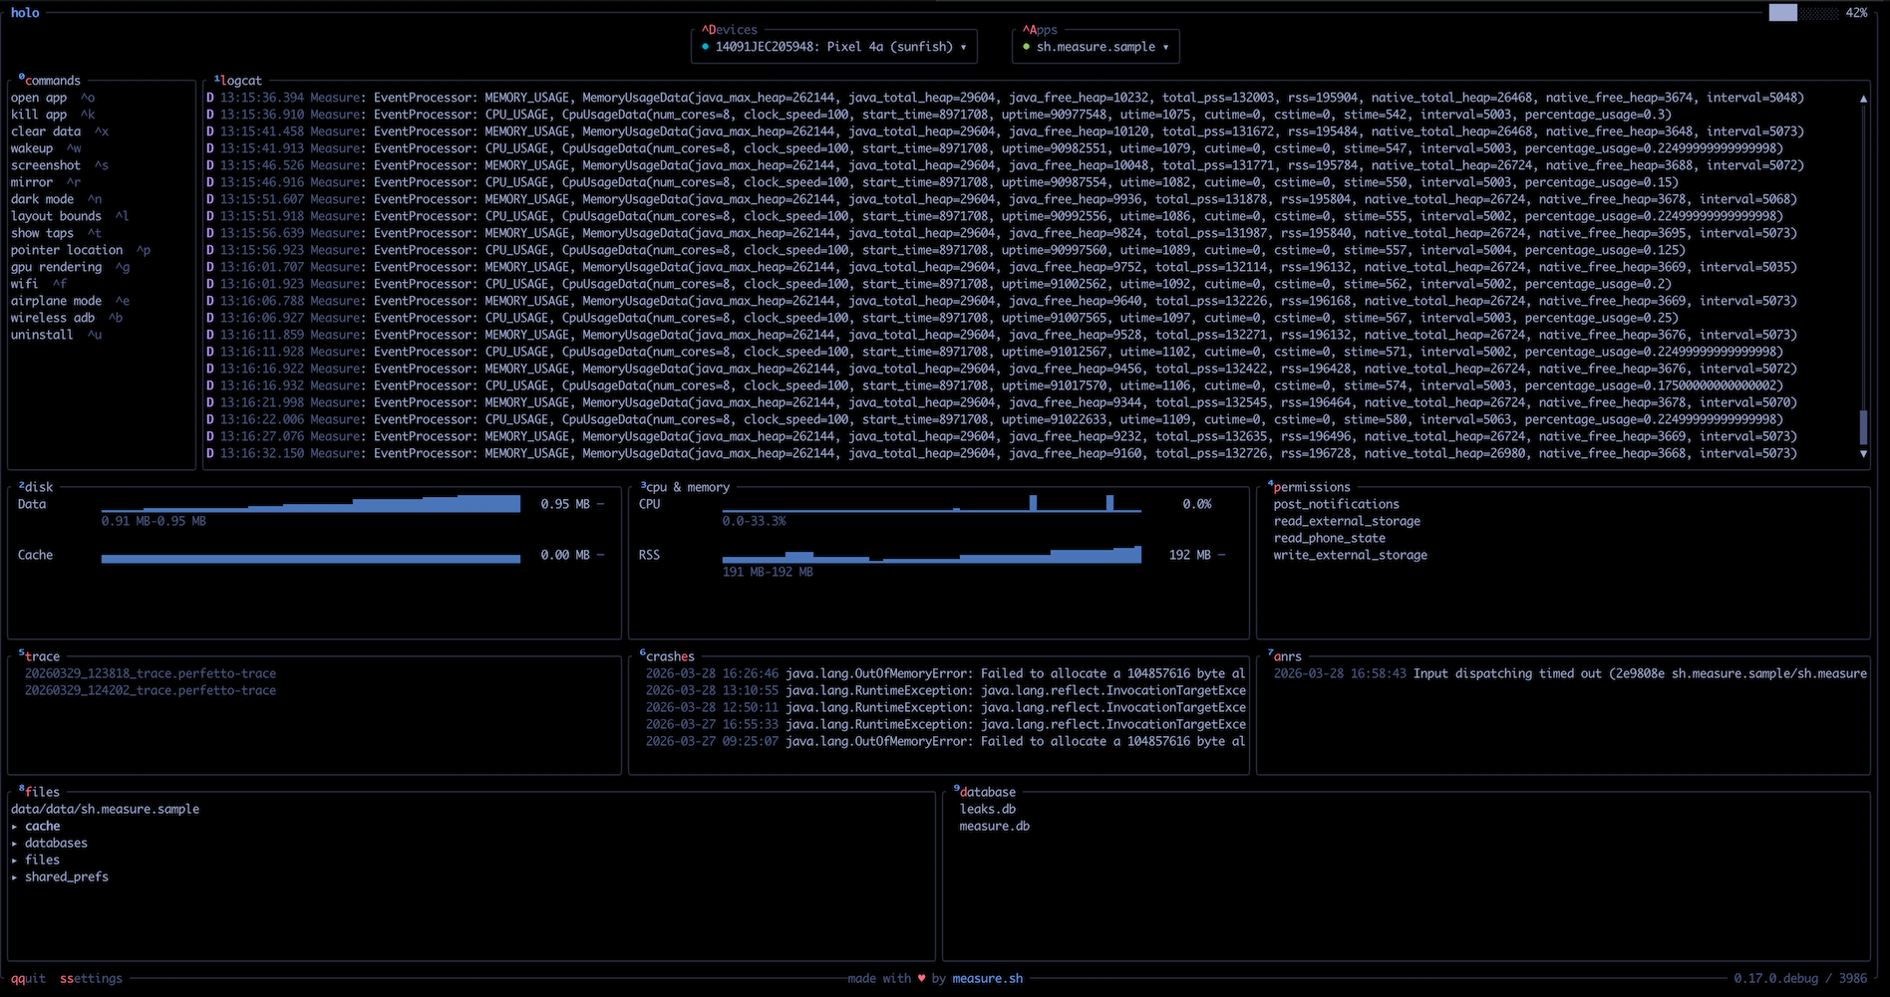This screenshot has height=997, width=1890.
Task: Select crash from 2026-03-28 12:50:11
Action: [945, 707]
